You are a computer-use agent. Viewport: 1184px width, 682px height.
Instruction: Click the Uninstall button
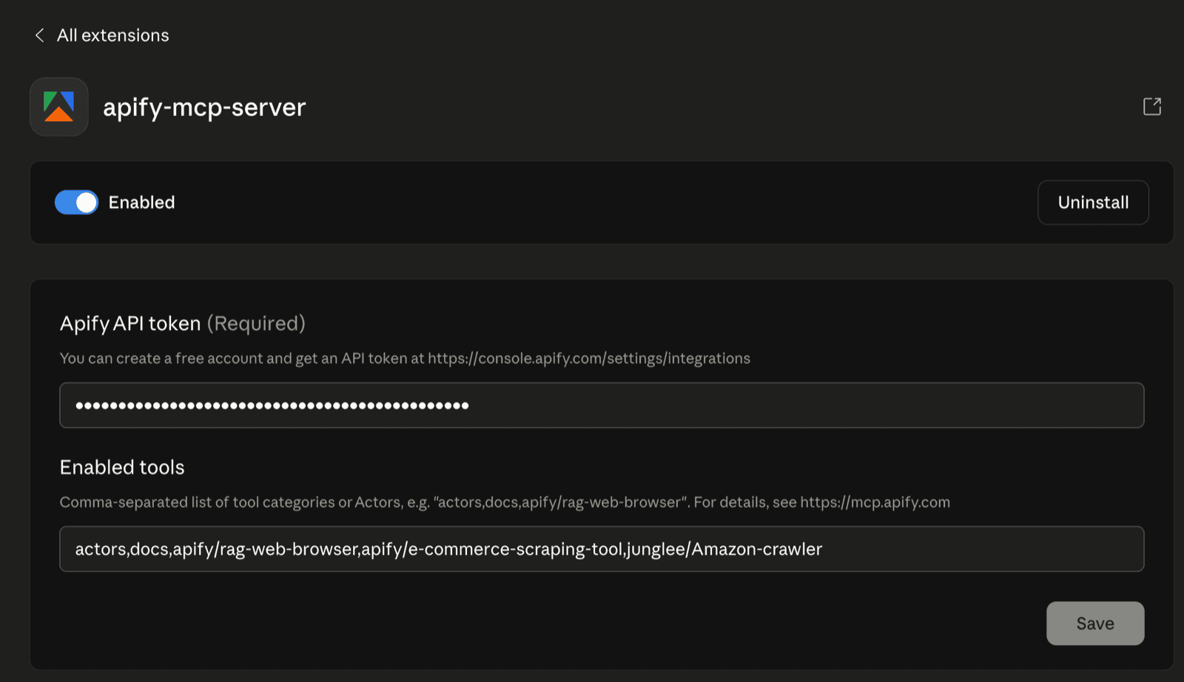point(1093,203)
